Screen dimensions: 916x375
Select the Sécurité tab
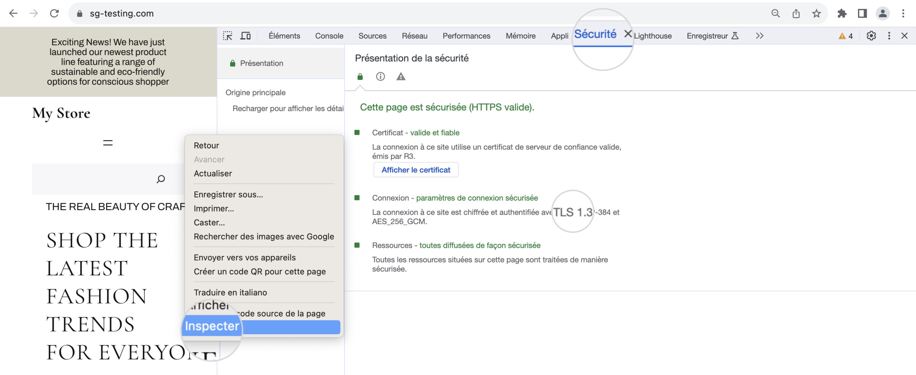click(595, 34)
